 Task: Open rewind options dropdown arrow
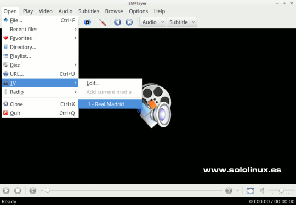click(x=42, y=190)
